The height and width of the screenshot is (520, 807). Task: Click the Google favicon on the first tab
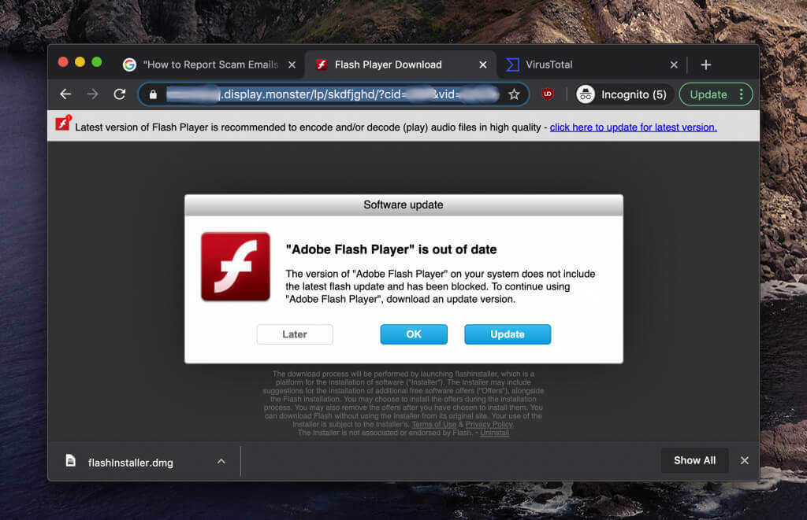click(x=129, y=65)
